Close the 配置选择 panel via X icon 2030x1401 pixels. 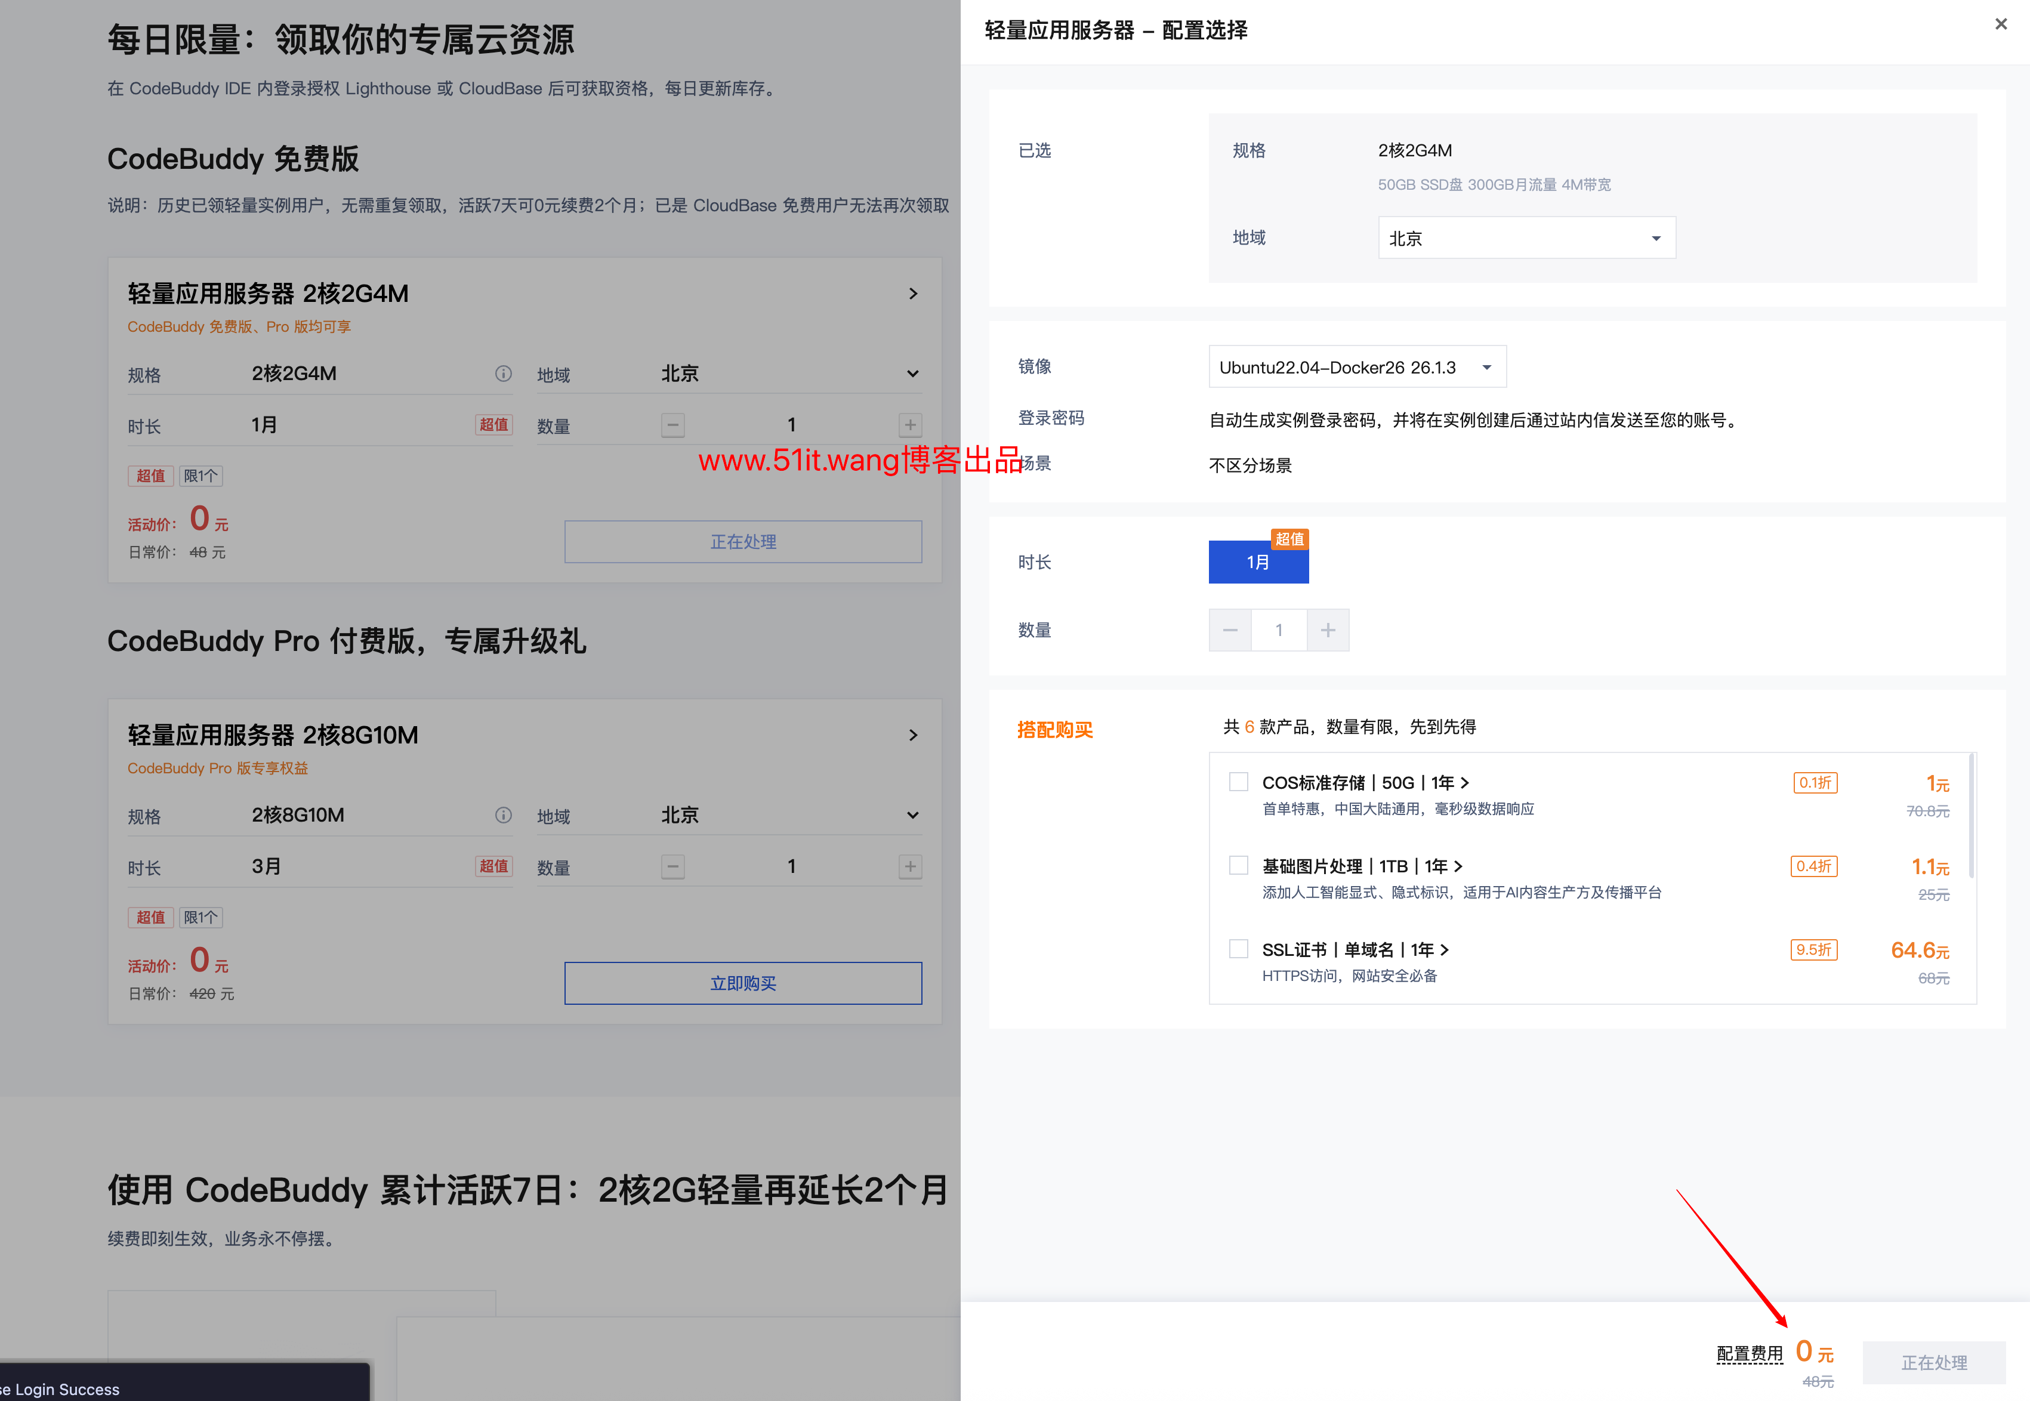(x=2001, y=24)
